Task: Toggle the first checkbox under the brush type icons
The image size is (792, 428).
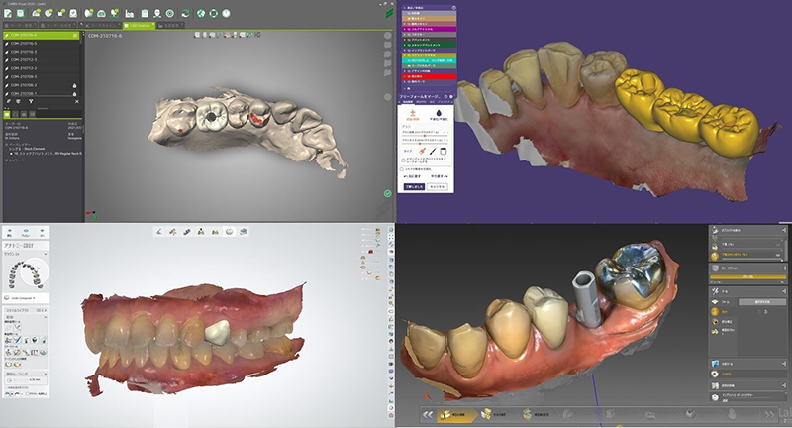Action: [403, 160]
